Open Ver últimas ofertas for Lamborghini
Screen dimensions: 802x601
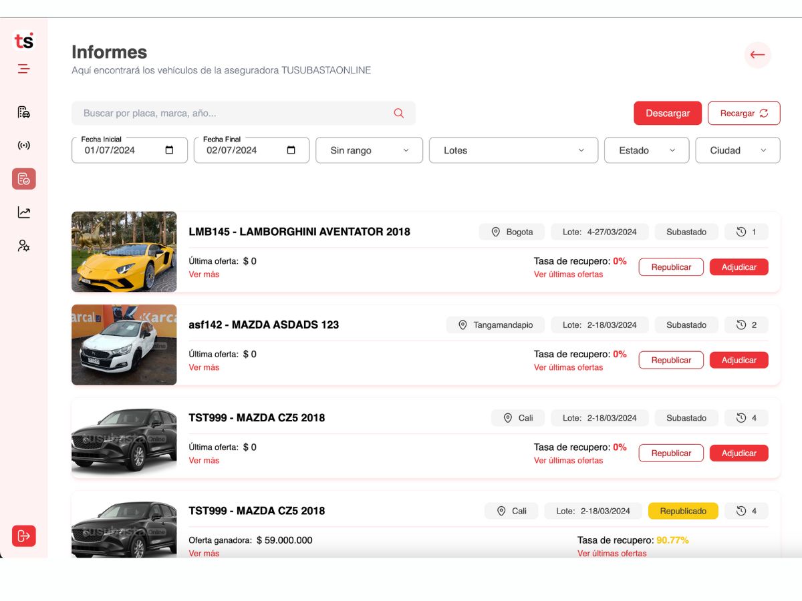tap(568, 274)
